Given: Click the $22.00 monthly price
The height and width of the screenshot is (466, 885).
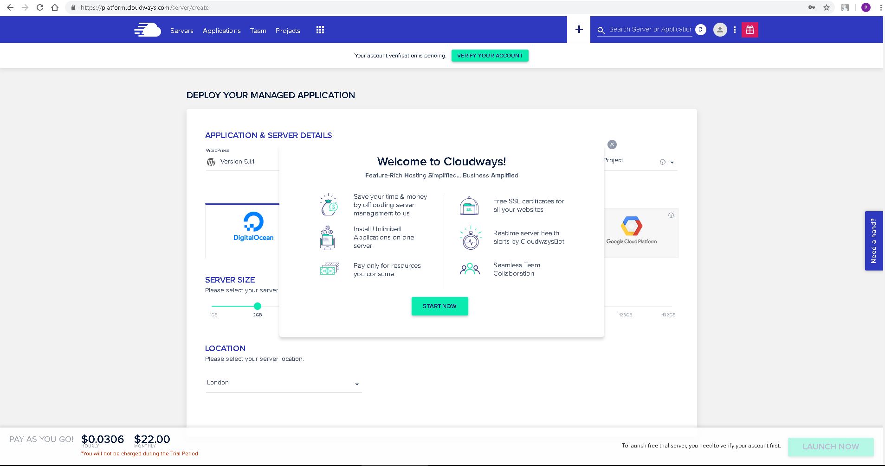Looking at the screenshot, I should (x=152, y=439).
